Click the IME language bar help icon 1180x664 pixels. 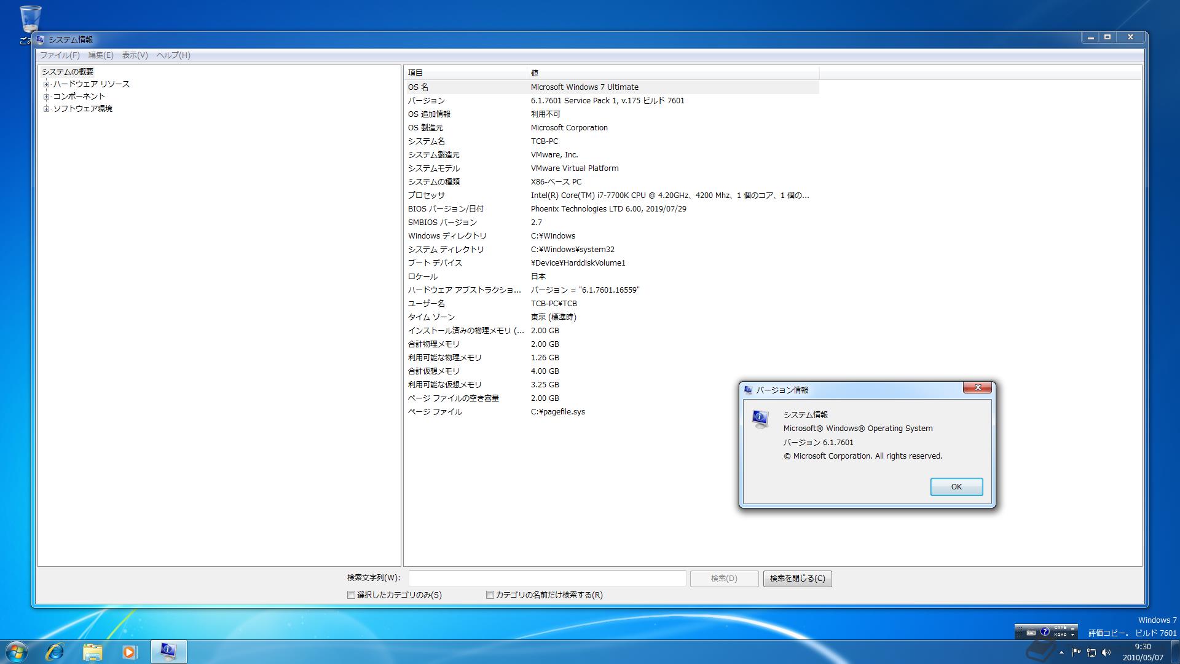pos(1045,631)
